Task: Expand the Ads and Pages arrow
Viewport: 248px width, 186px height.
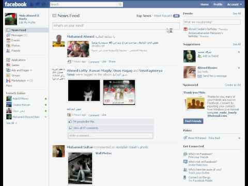Action: [31, 70]
